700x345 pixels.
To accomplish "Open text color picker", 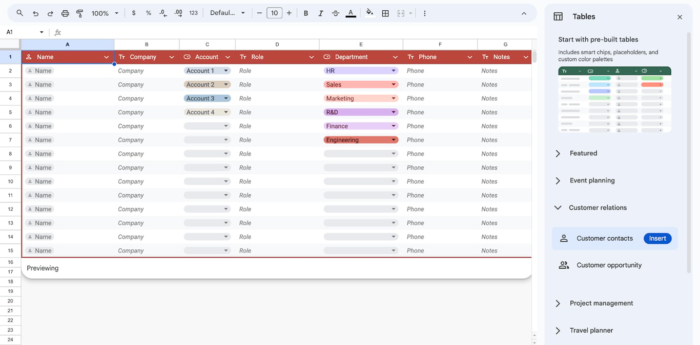I will [x=351, y=13].
